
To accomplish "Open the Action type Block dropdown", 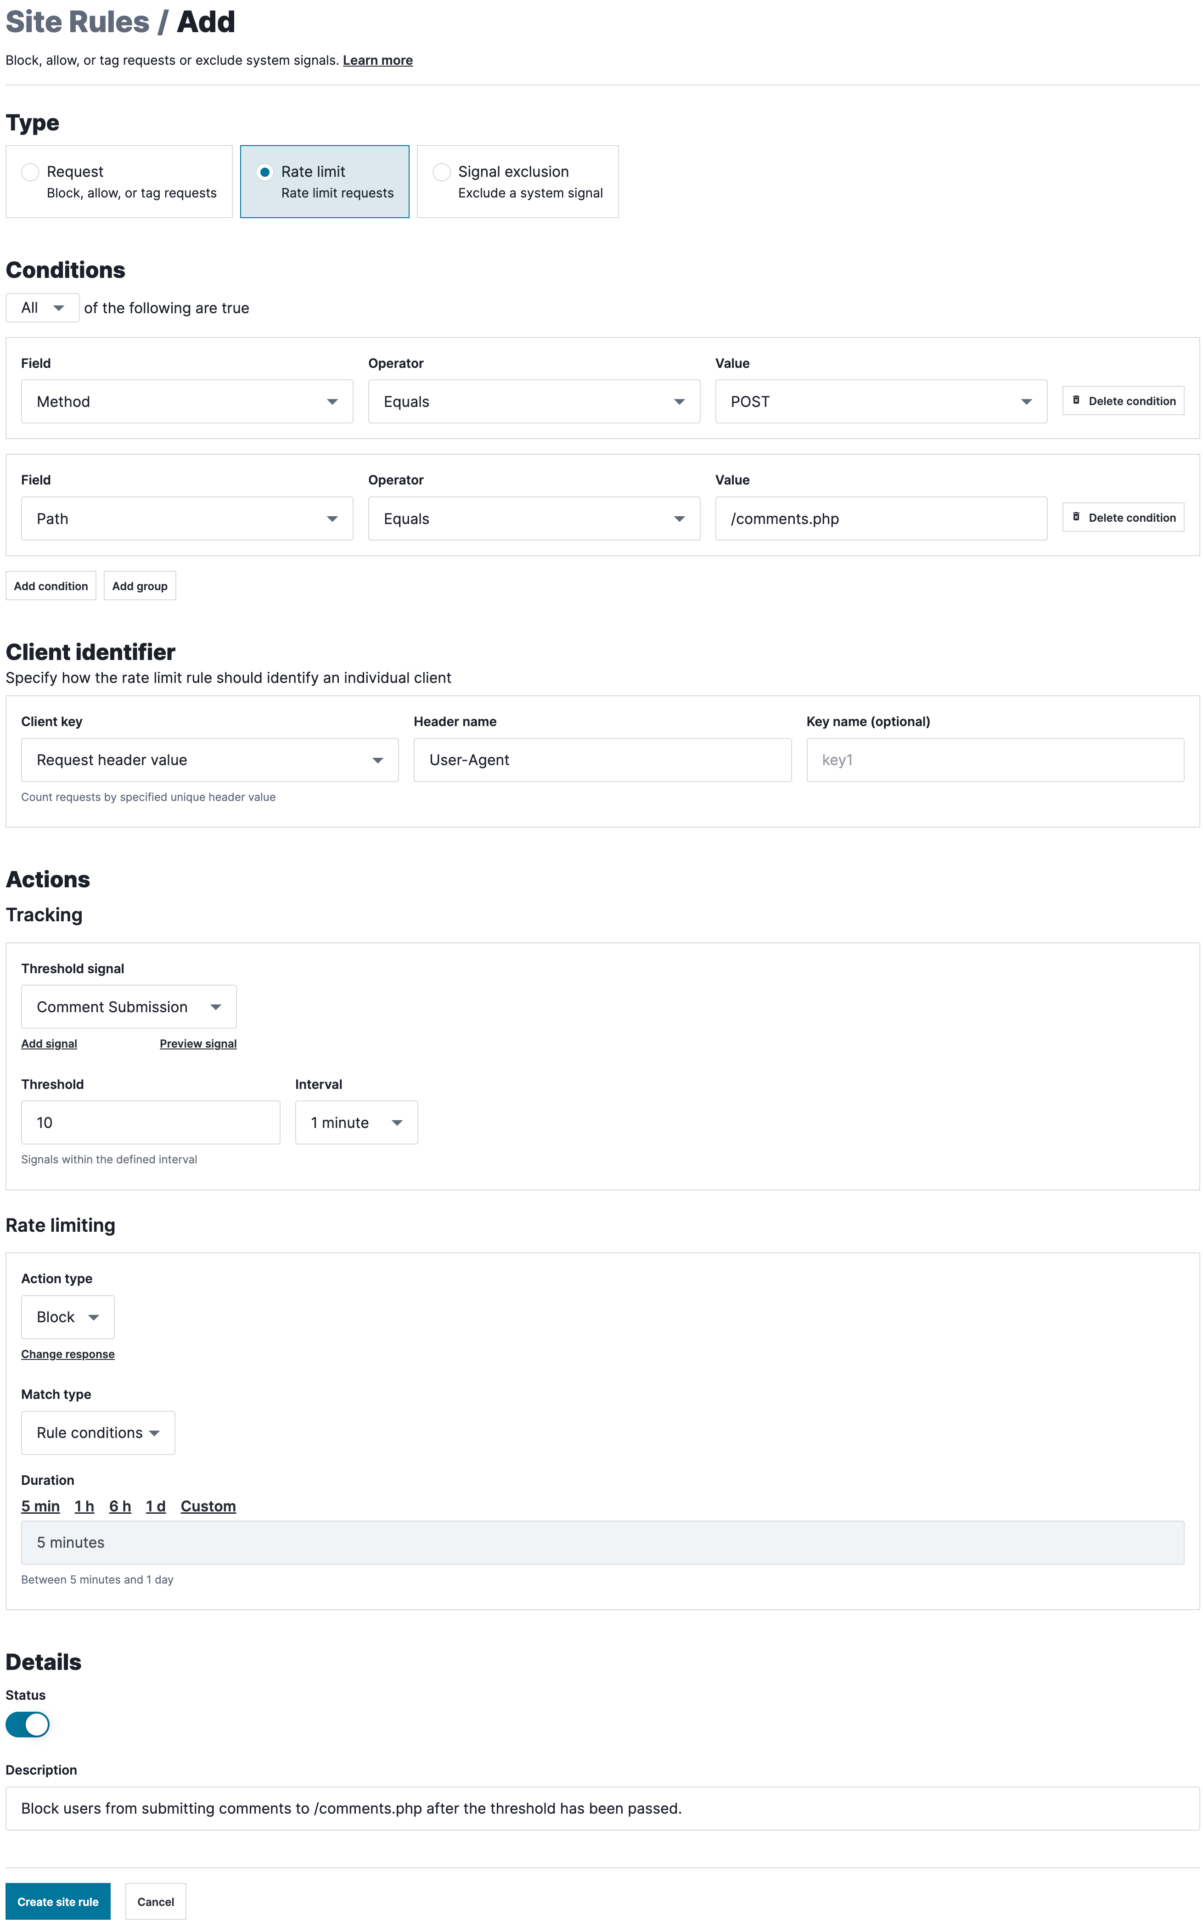I will (67, 1317).
